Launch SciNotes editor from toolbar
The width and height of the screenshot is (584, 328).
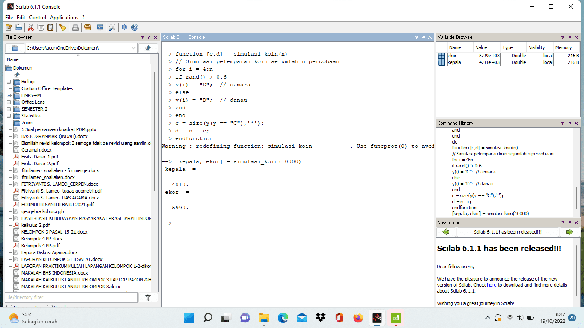[9, 27]
